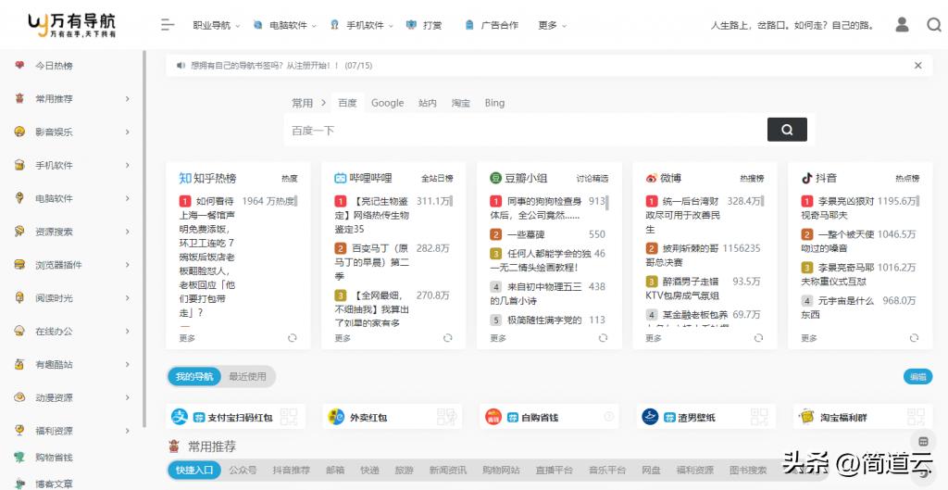Focus the 百度一下 search input
The image size is (948, 490).
(x=524, y=130)
